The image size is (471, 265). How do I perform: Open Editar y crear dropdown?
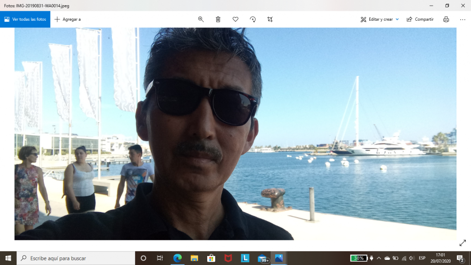[380, 19]
